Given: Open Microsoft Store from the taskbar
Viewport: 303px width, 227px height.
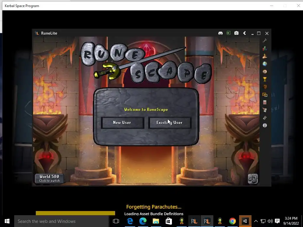Looking at the screenshot, I should click(x=169, y=221).
